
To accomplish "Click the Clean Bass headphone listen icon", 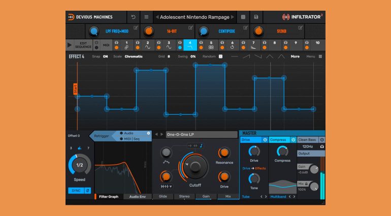I will [x=322, y=146].
